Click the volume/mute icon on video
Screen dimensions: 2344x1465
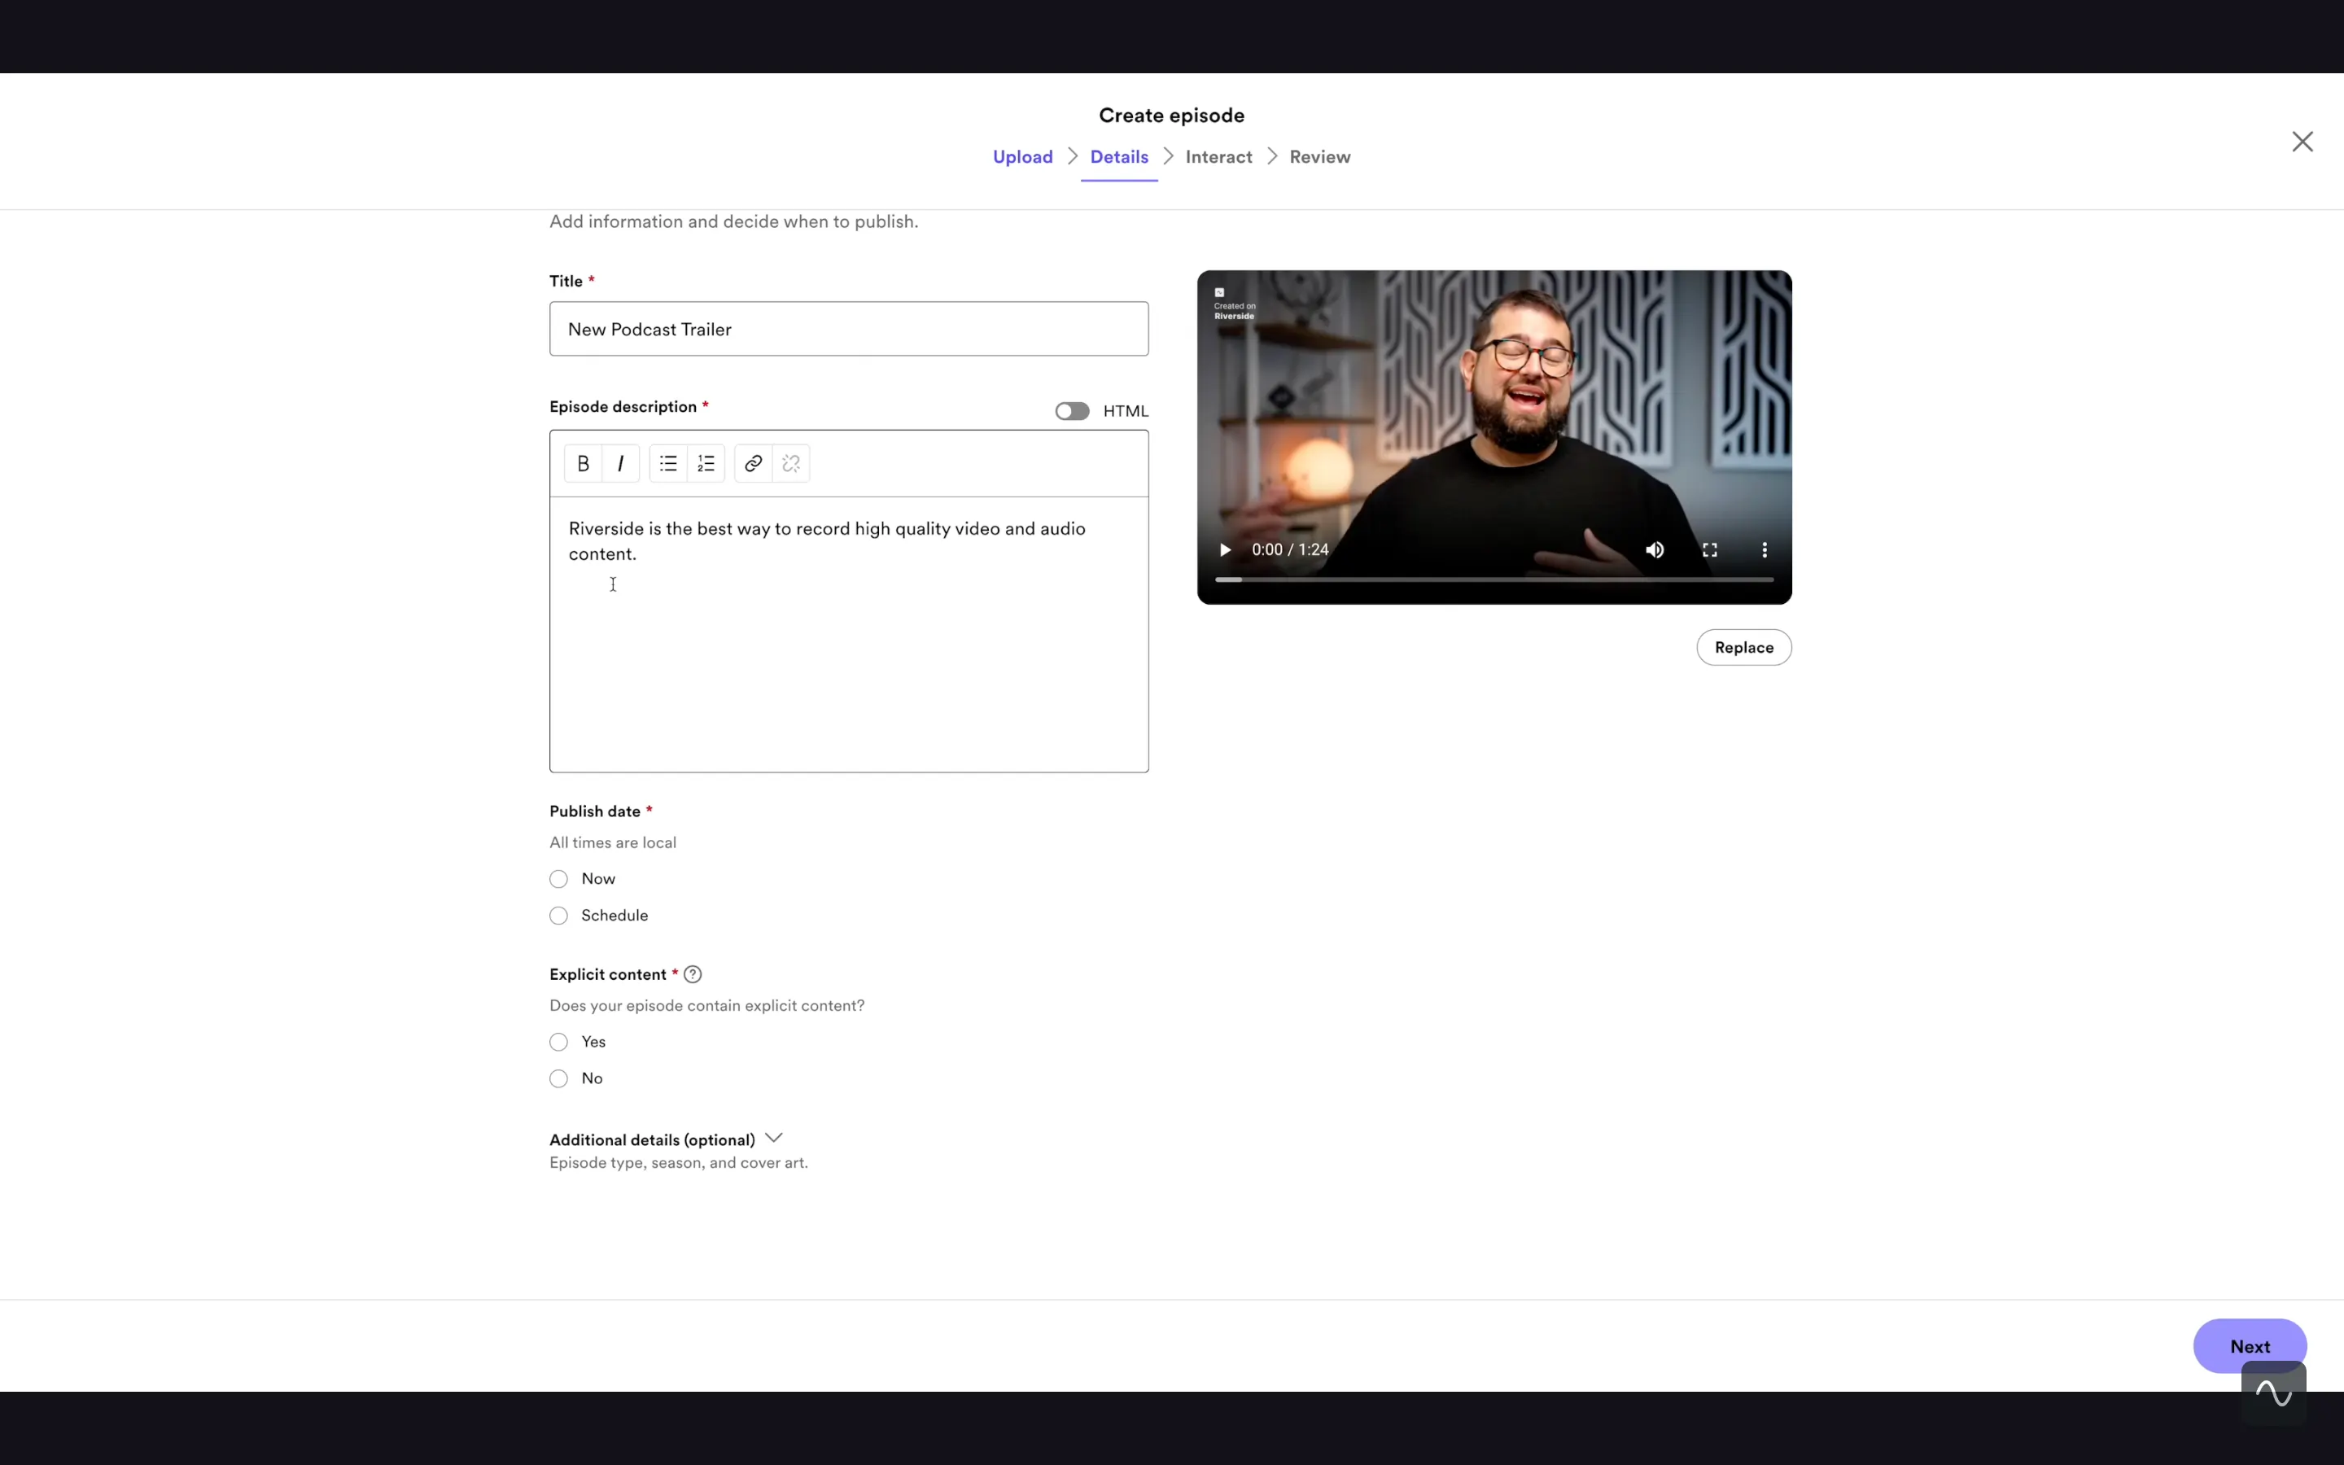click(1654, 550)
